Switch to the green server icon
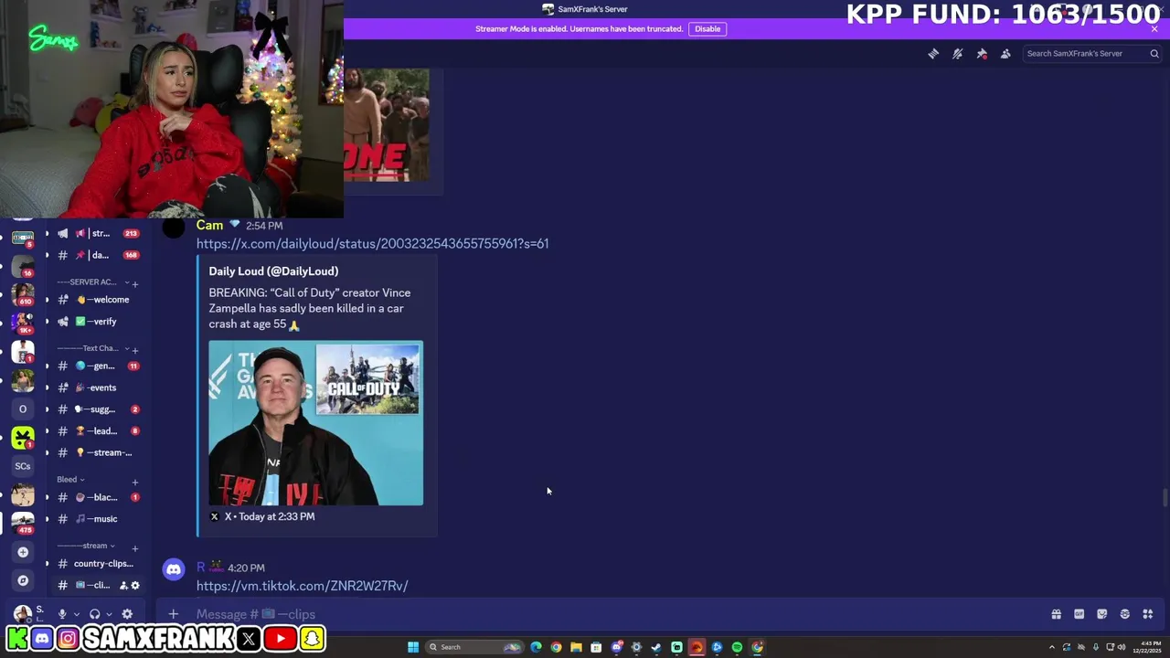1170x658 pixels. 23,437
